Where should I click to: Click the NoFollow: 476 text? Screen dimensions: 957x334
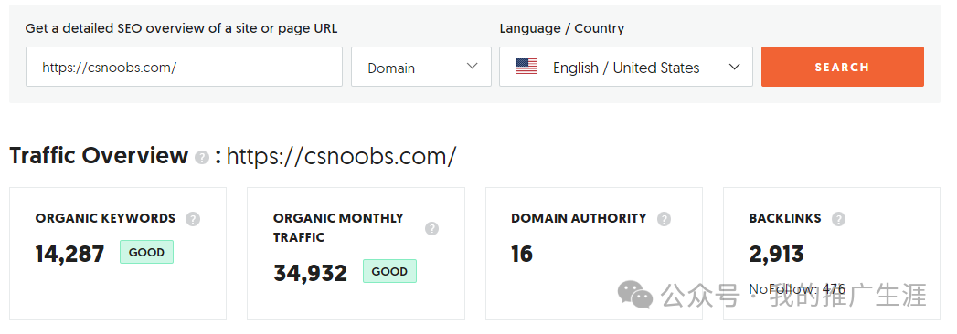coord(797,289)
